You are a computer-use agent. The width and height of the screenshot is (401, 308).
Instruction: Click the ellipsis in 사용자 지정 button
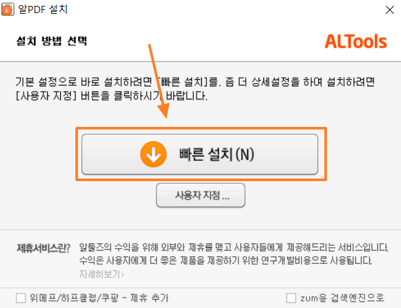[x=226, y=196]
